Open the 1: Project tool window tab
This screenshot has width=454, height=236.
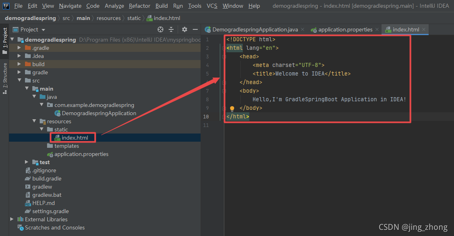(x=5, y=40)
